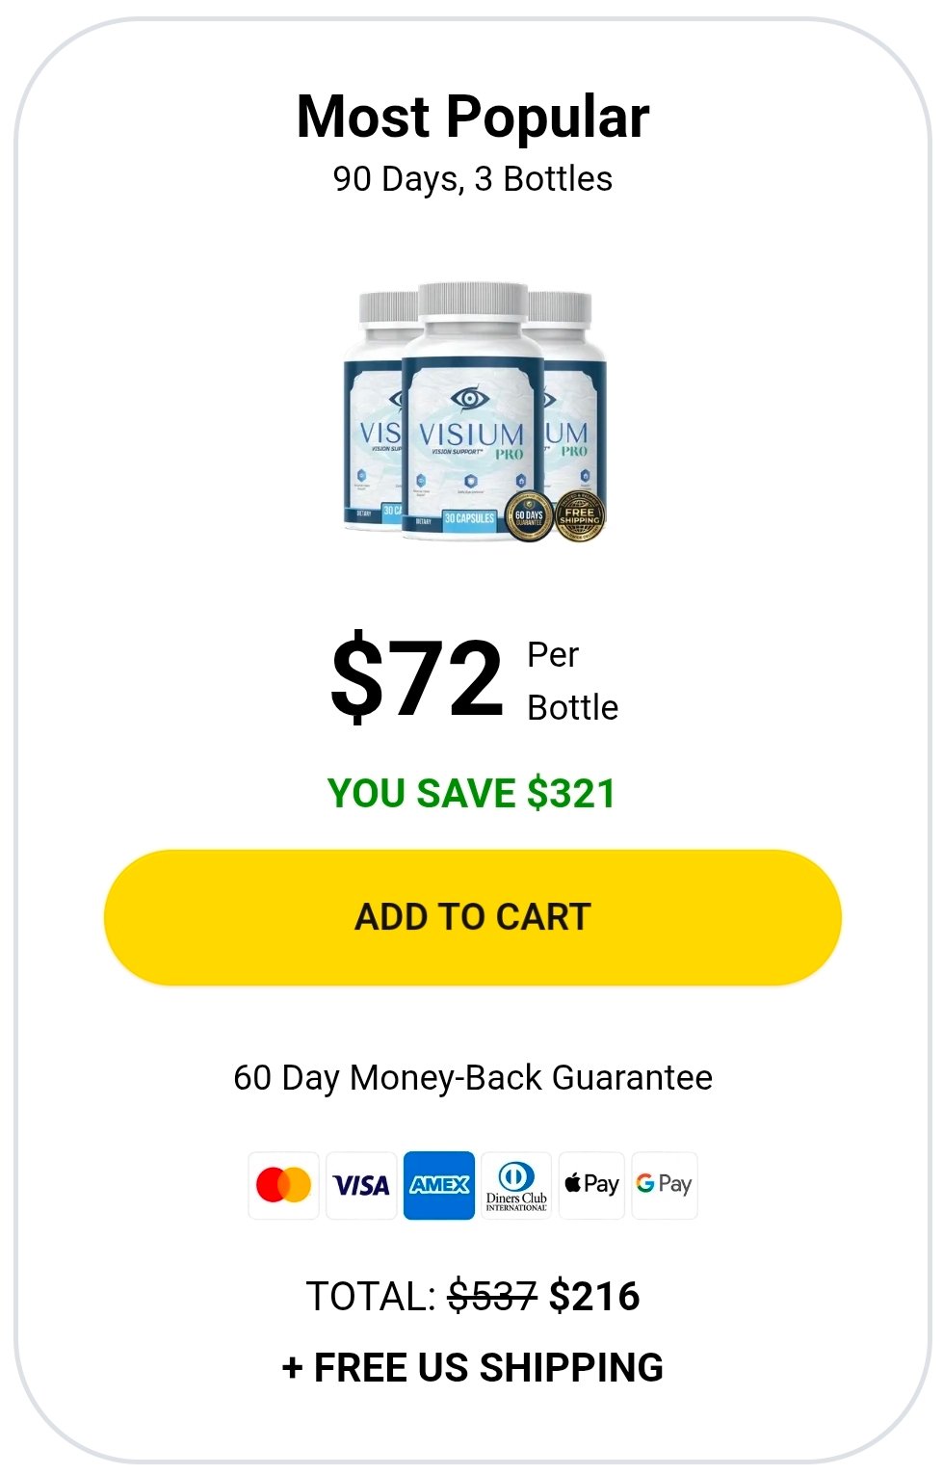Click the Most Popular heading
The height and width of the screenshot is (1475, 943).
pyautogui.click(x=473, y=117)
